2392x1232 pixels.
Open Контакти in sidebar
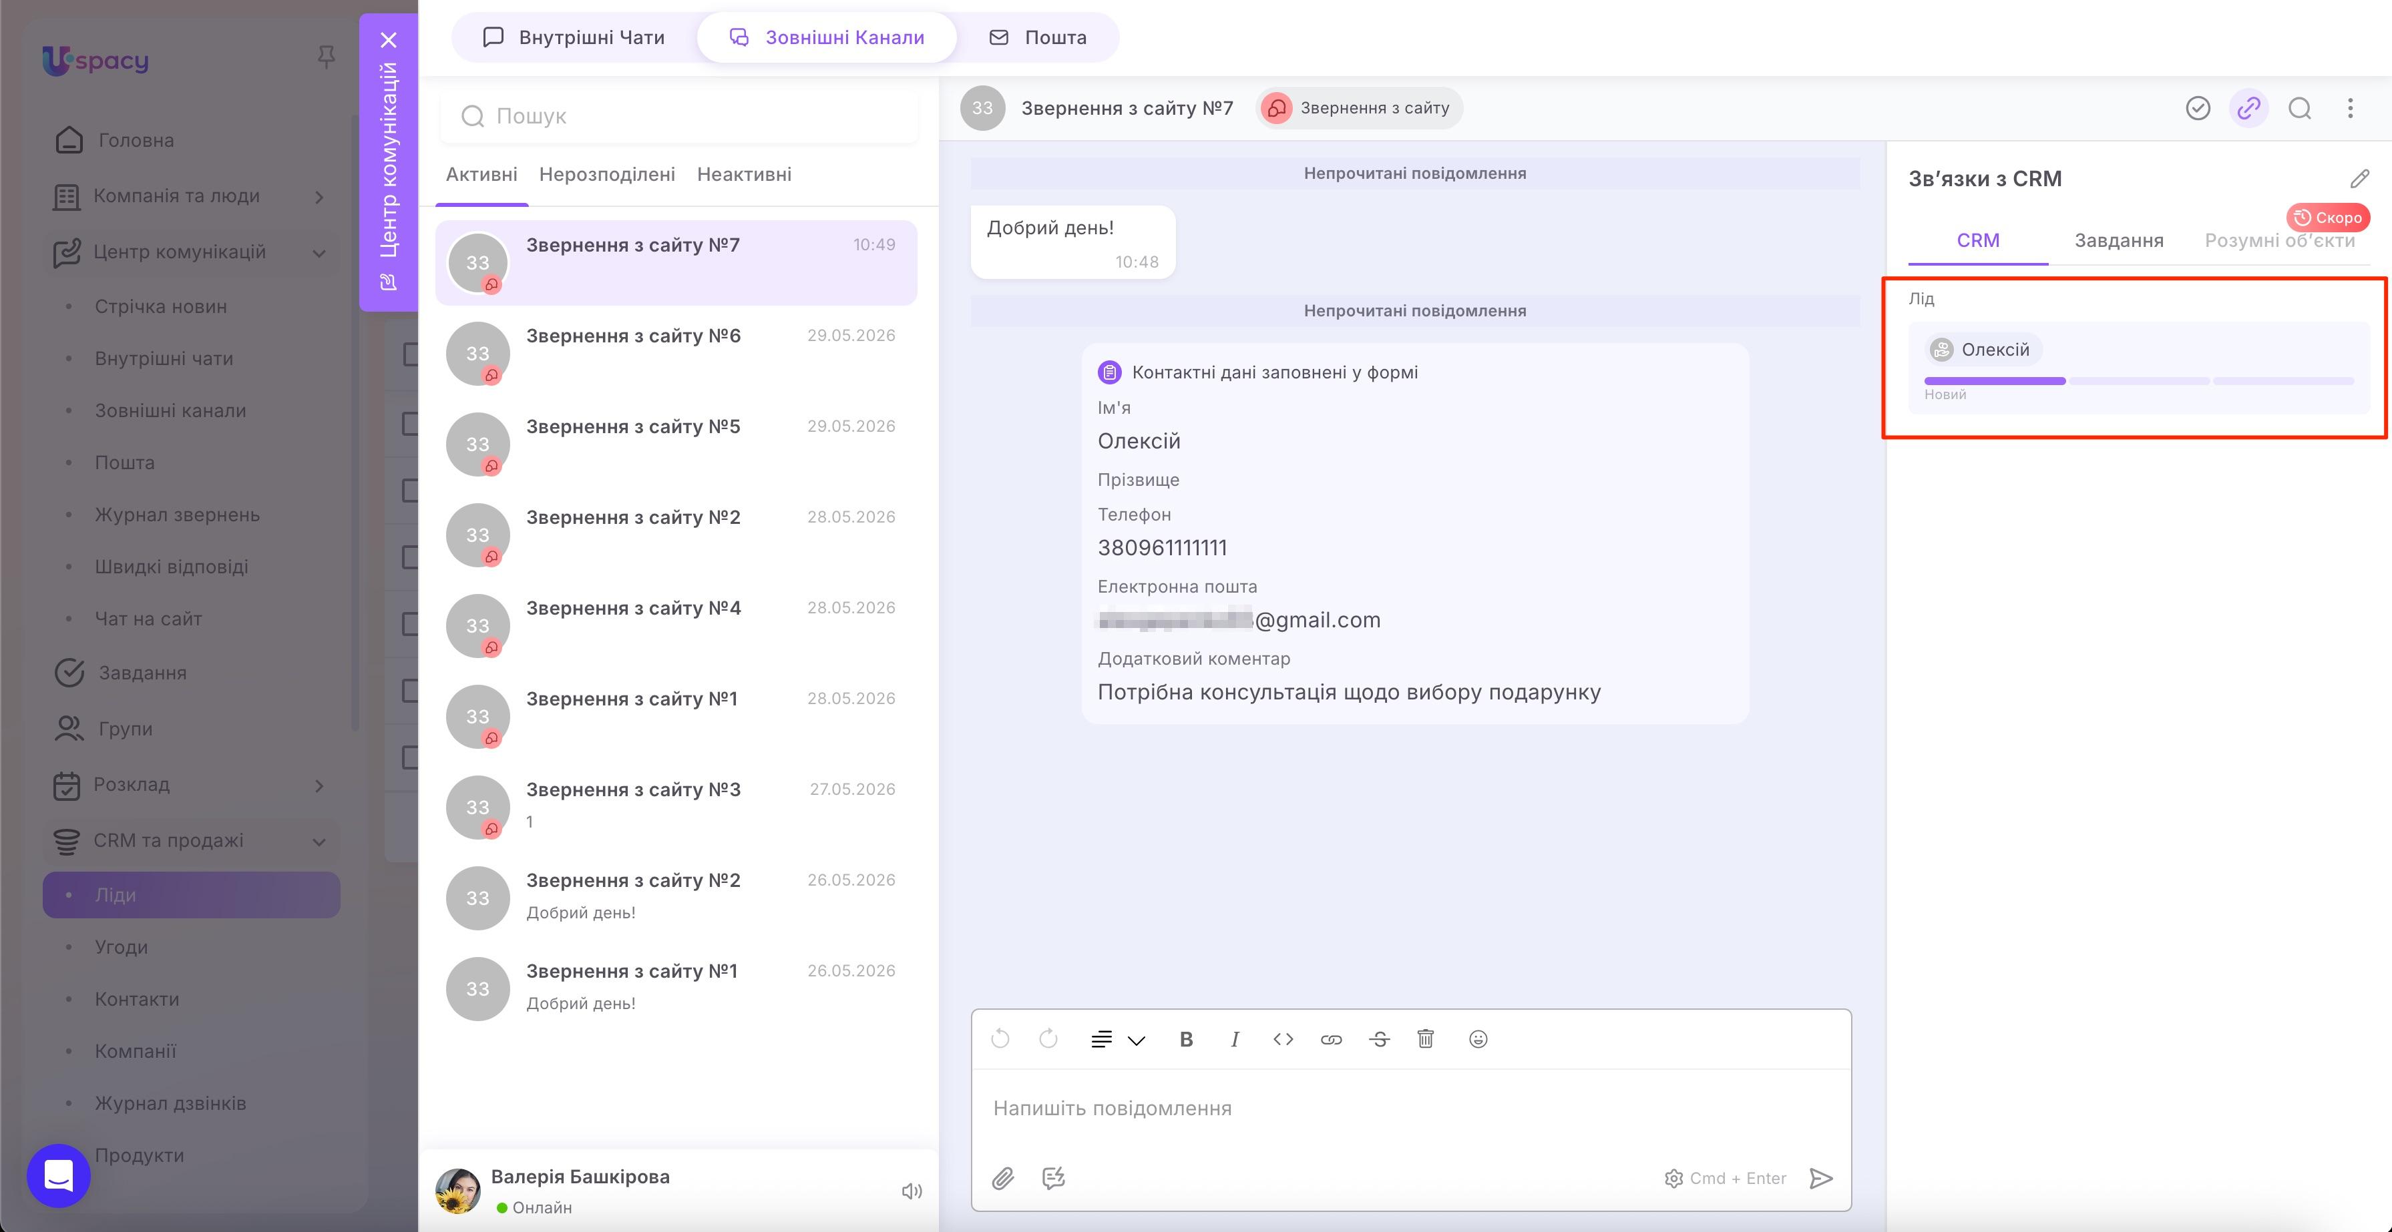pyautogui.click(x=136, y=998)
